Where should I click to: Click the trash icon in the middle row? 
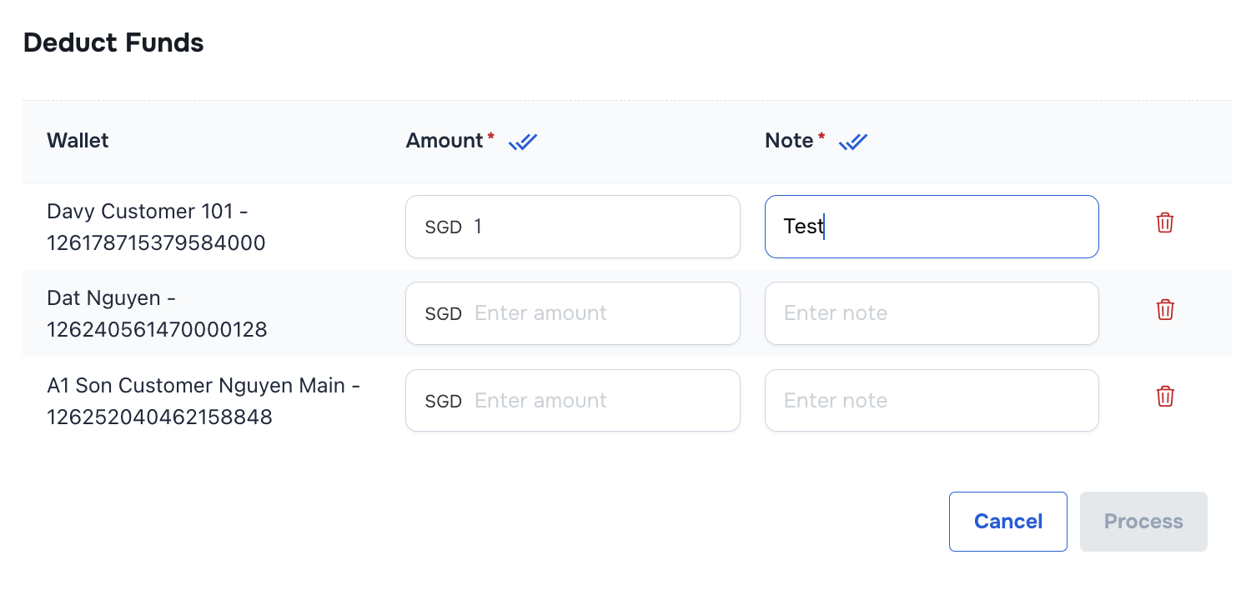(x=1164, y=309)
